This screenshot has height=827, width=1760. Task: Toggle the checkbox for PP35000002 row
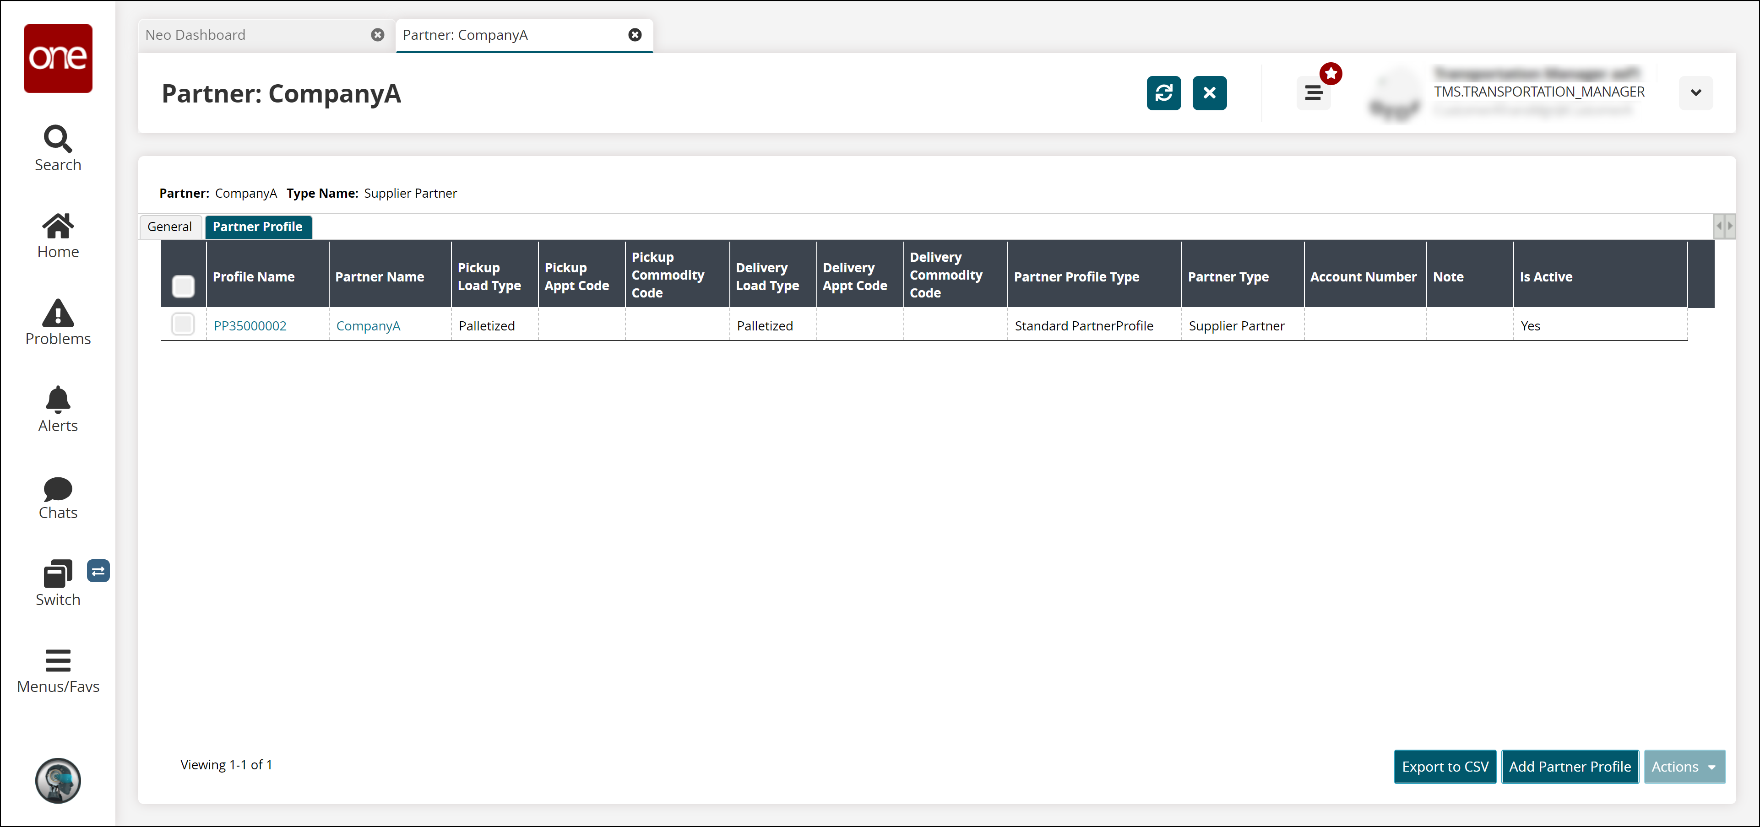183,324
